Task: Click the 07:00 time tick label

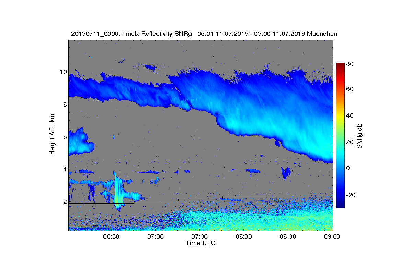Action: (155, 236)
